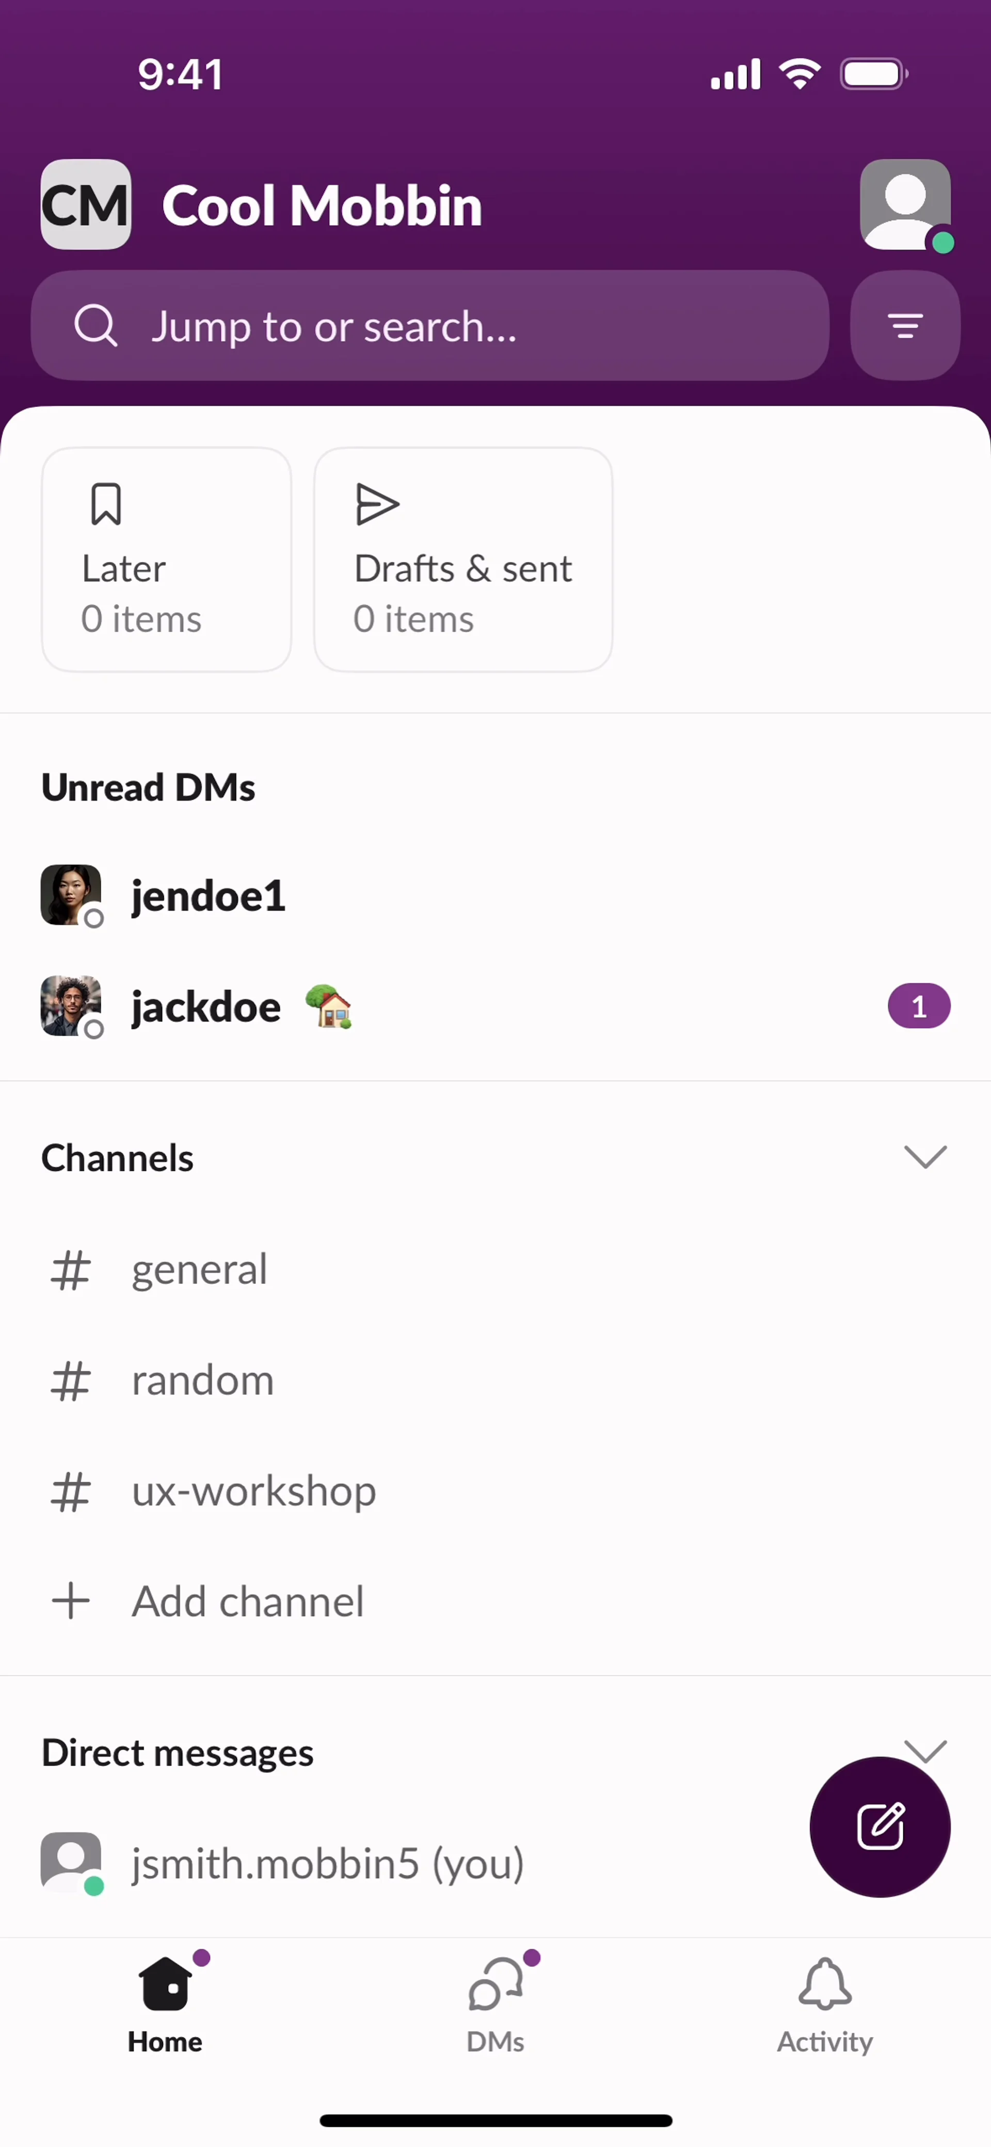
Task: Open the filter icon beside search
Action: [x=905, y=325]
